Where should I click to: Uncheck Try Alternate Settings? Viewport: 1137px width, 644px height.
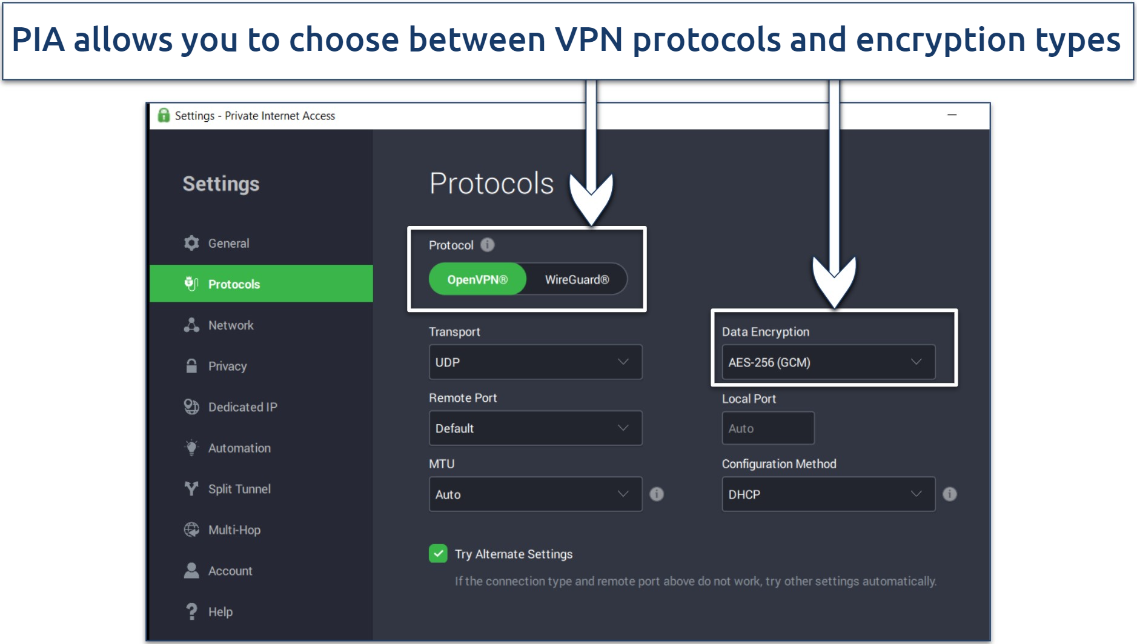pos(437,554)
